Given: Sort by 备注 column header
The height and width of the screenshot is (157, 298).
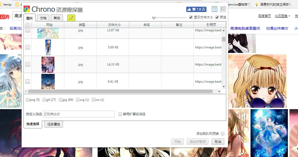Looking at the screenshot, I should coord(177,25).
